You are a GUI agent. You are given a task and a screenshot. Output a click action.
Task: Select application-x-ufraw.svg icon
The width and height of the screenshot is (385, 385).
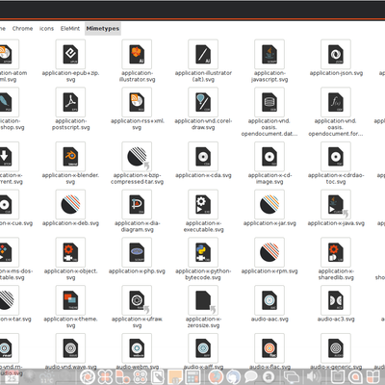pyautogui.click(x=137, y=300)
